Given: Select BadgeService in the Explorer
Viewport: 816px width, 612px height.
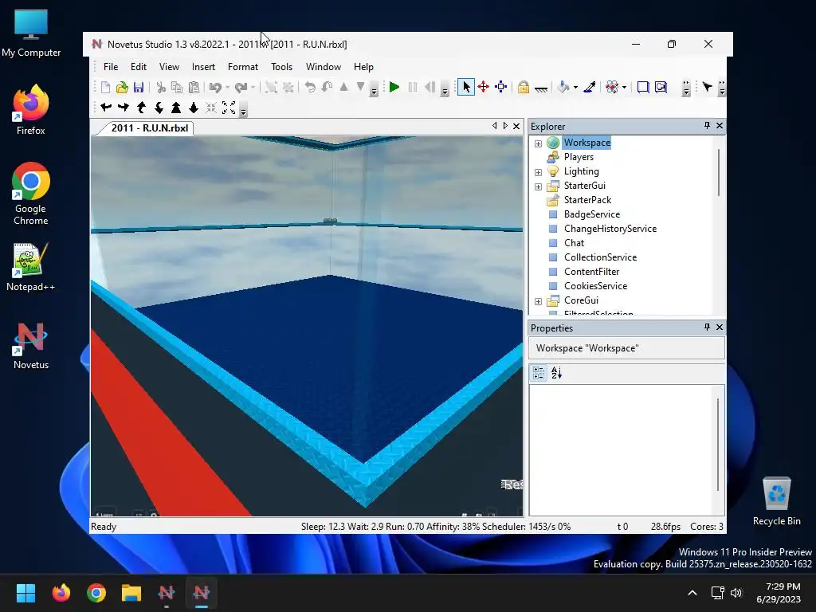Looking at the screenshot, I should 592,214.
